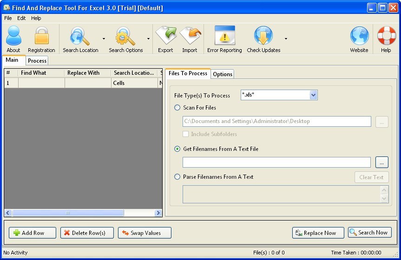Click the Import toolbar icon

click(x=190, y=35)
